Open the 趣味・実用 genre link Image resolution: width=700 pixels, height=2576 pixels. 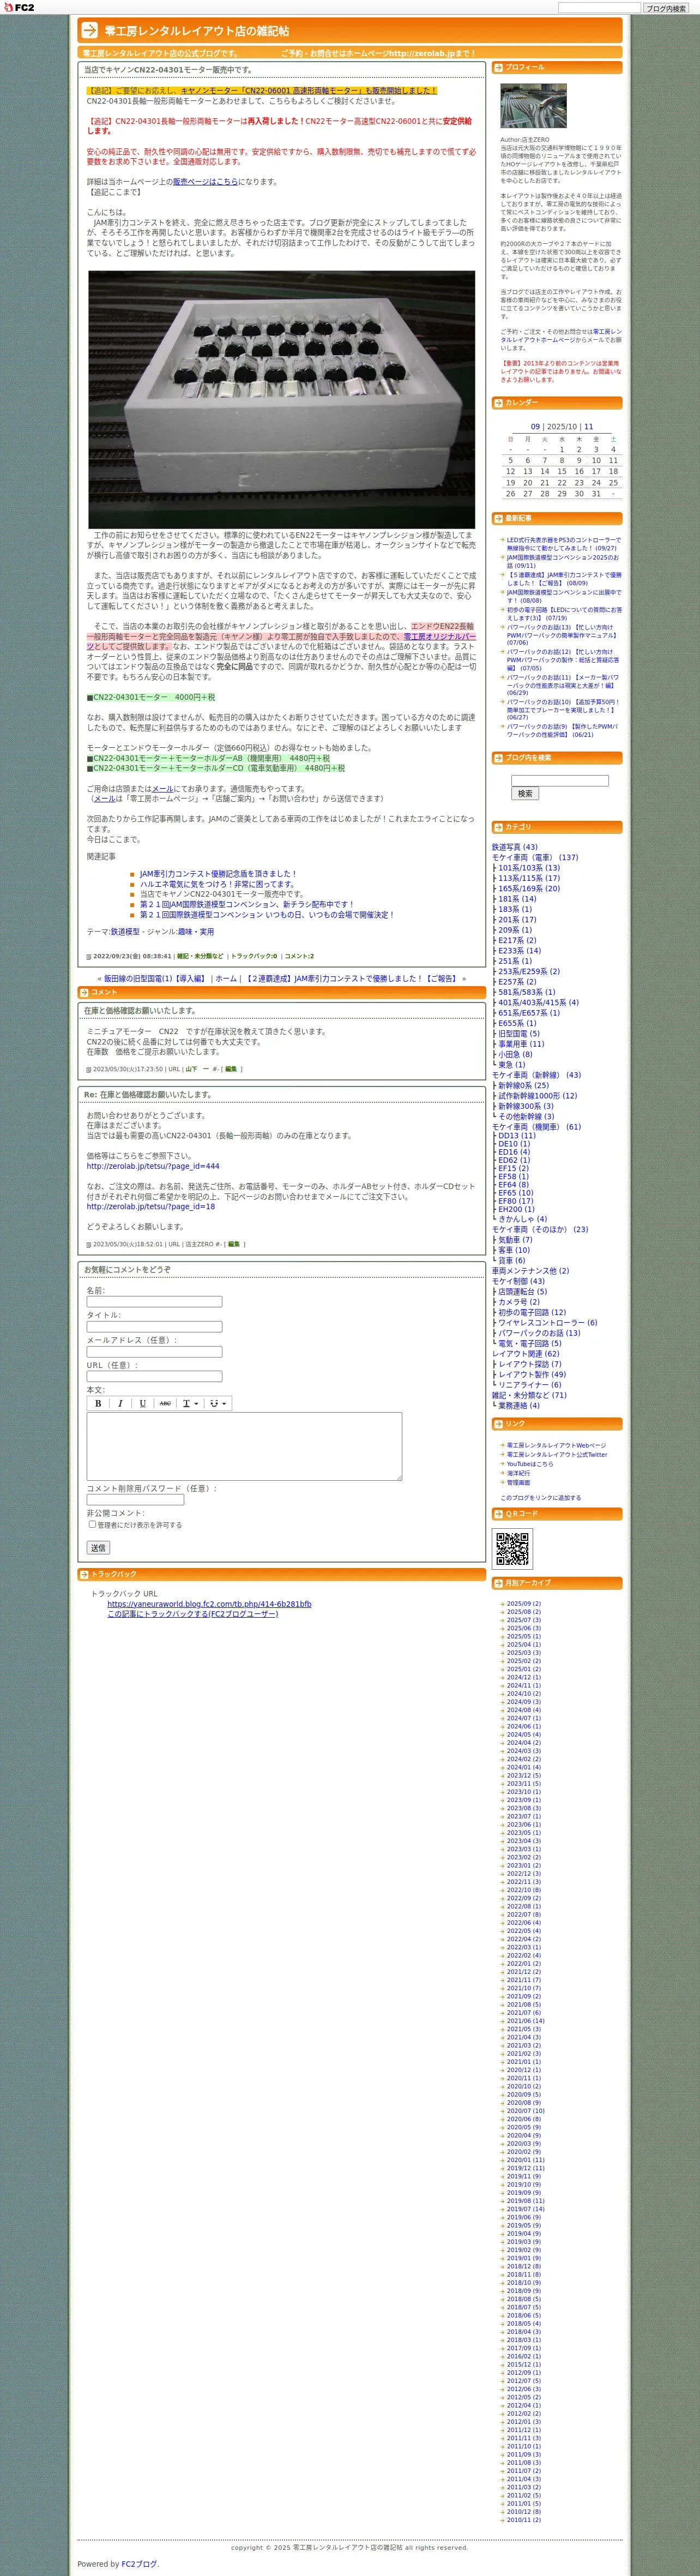click(x=196, y=932)
